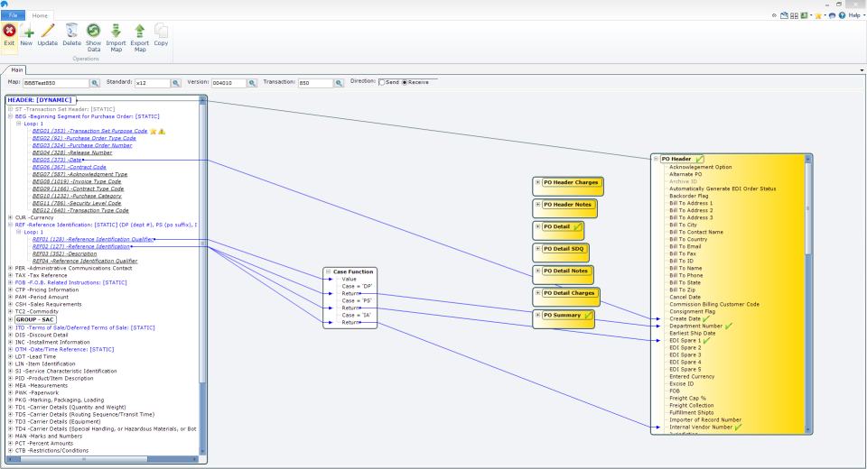Screen dimensions: 867x469
Task: Select Internal Vendor Number in PO Header
Action: [x=701, y=427]
